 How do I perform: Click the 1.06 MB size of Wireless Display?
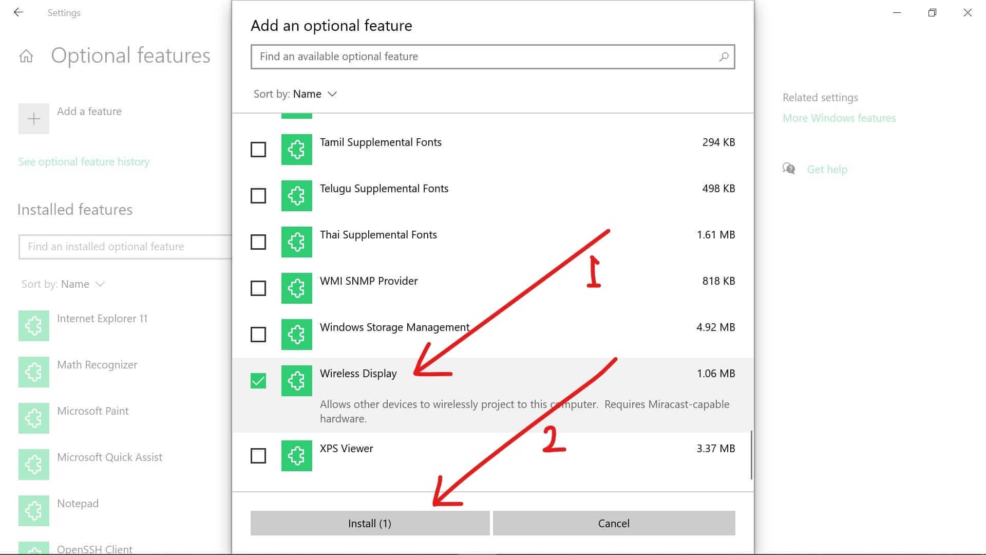pos(716,374)
